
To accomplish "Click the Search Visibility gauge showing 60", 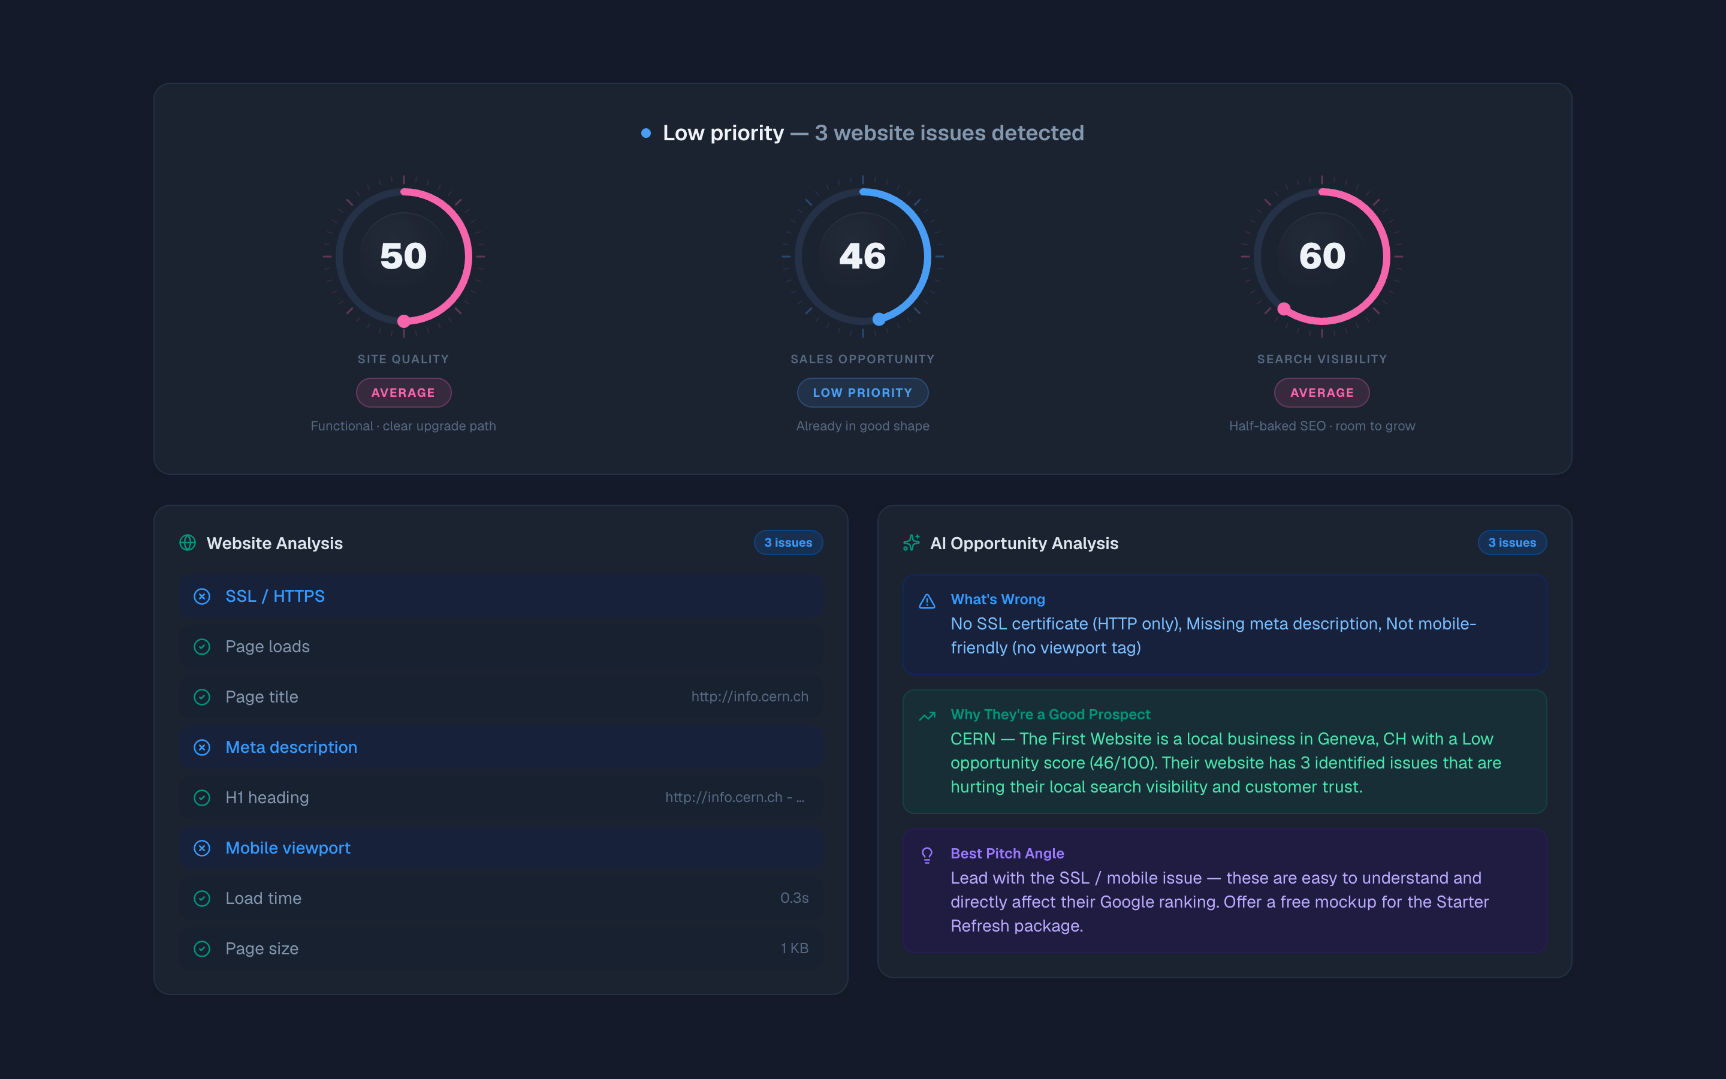I will (1322, 256).
